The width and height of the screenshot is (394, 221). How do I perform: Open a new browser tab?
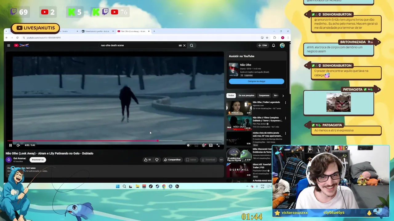tap(154, 31)
